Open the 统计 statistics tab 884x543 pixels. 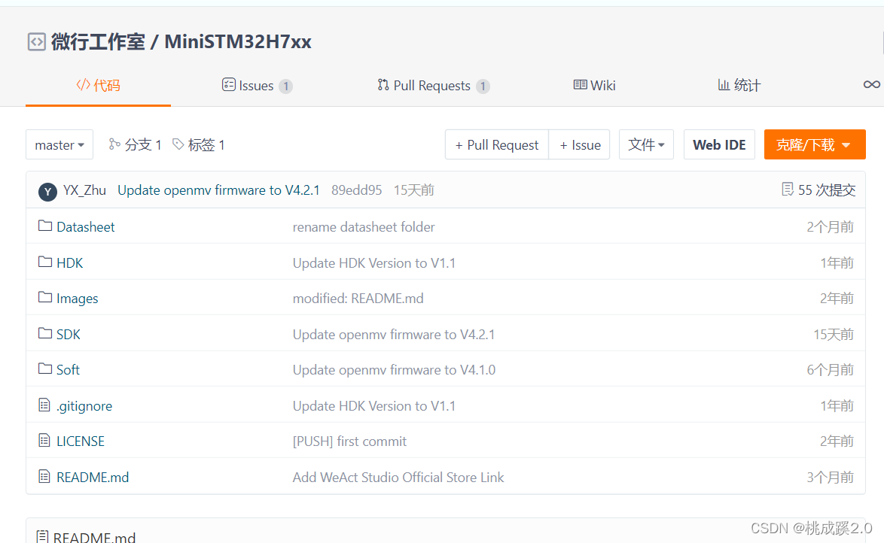click(x=739, y=86)
